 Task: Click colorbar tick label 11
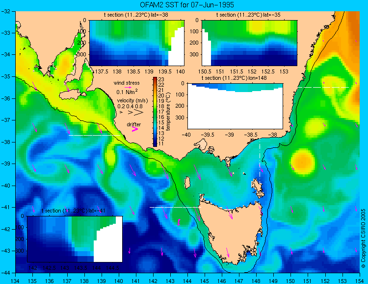click(x=161, y=144)
